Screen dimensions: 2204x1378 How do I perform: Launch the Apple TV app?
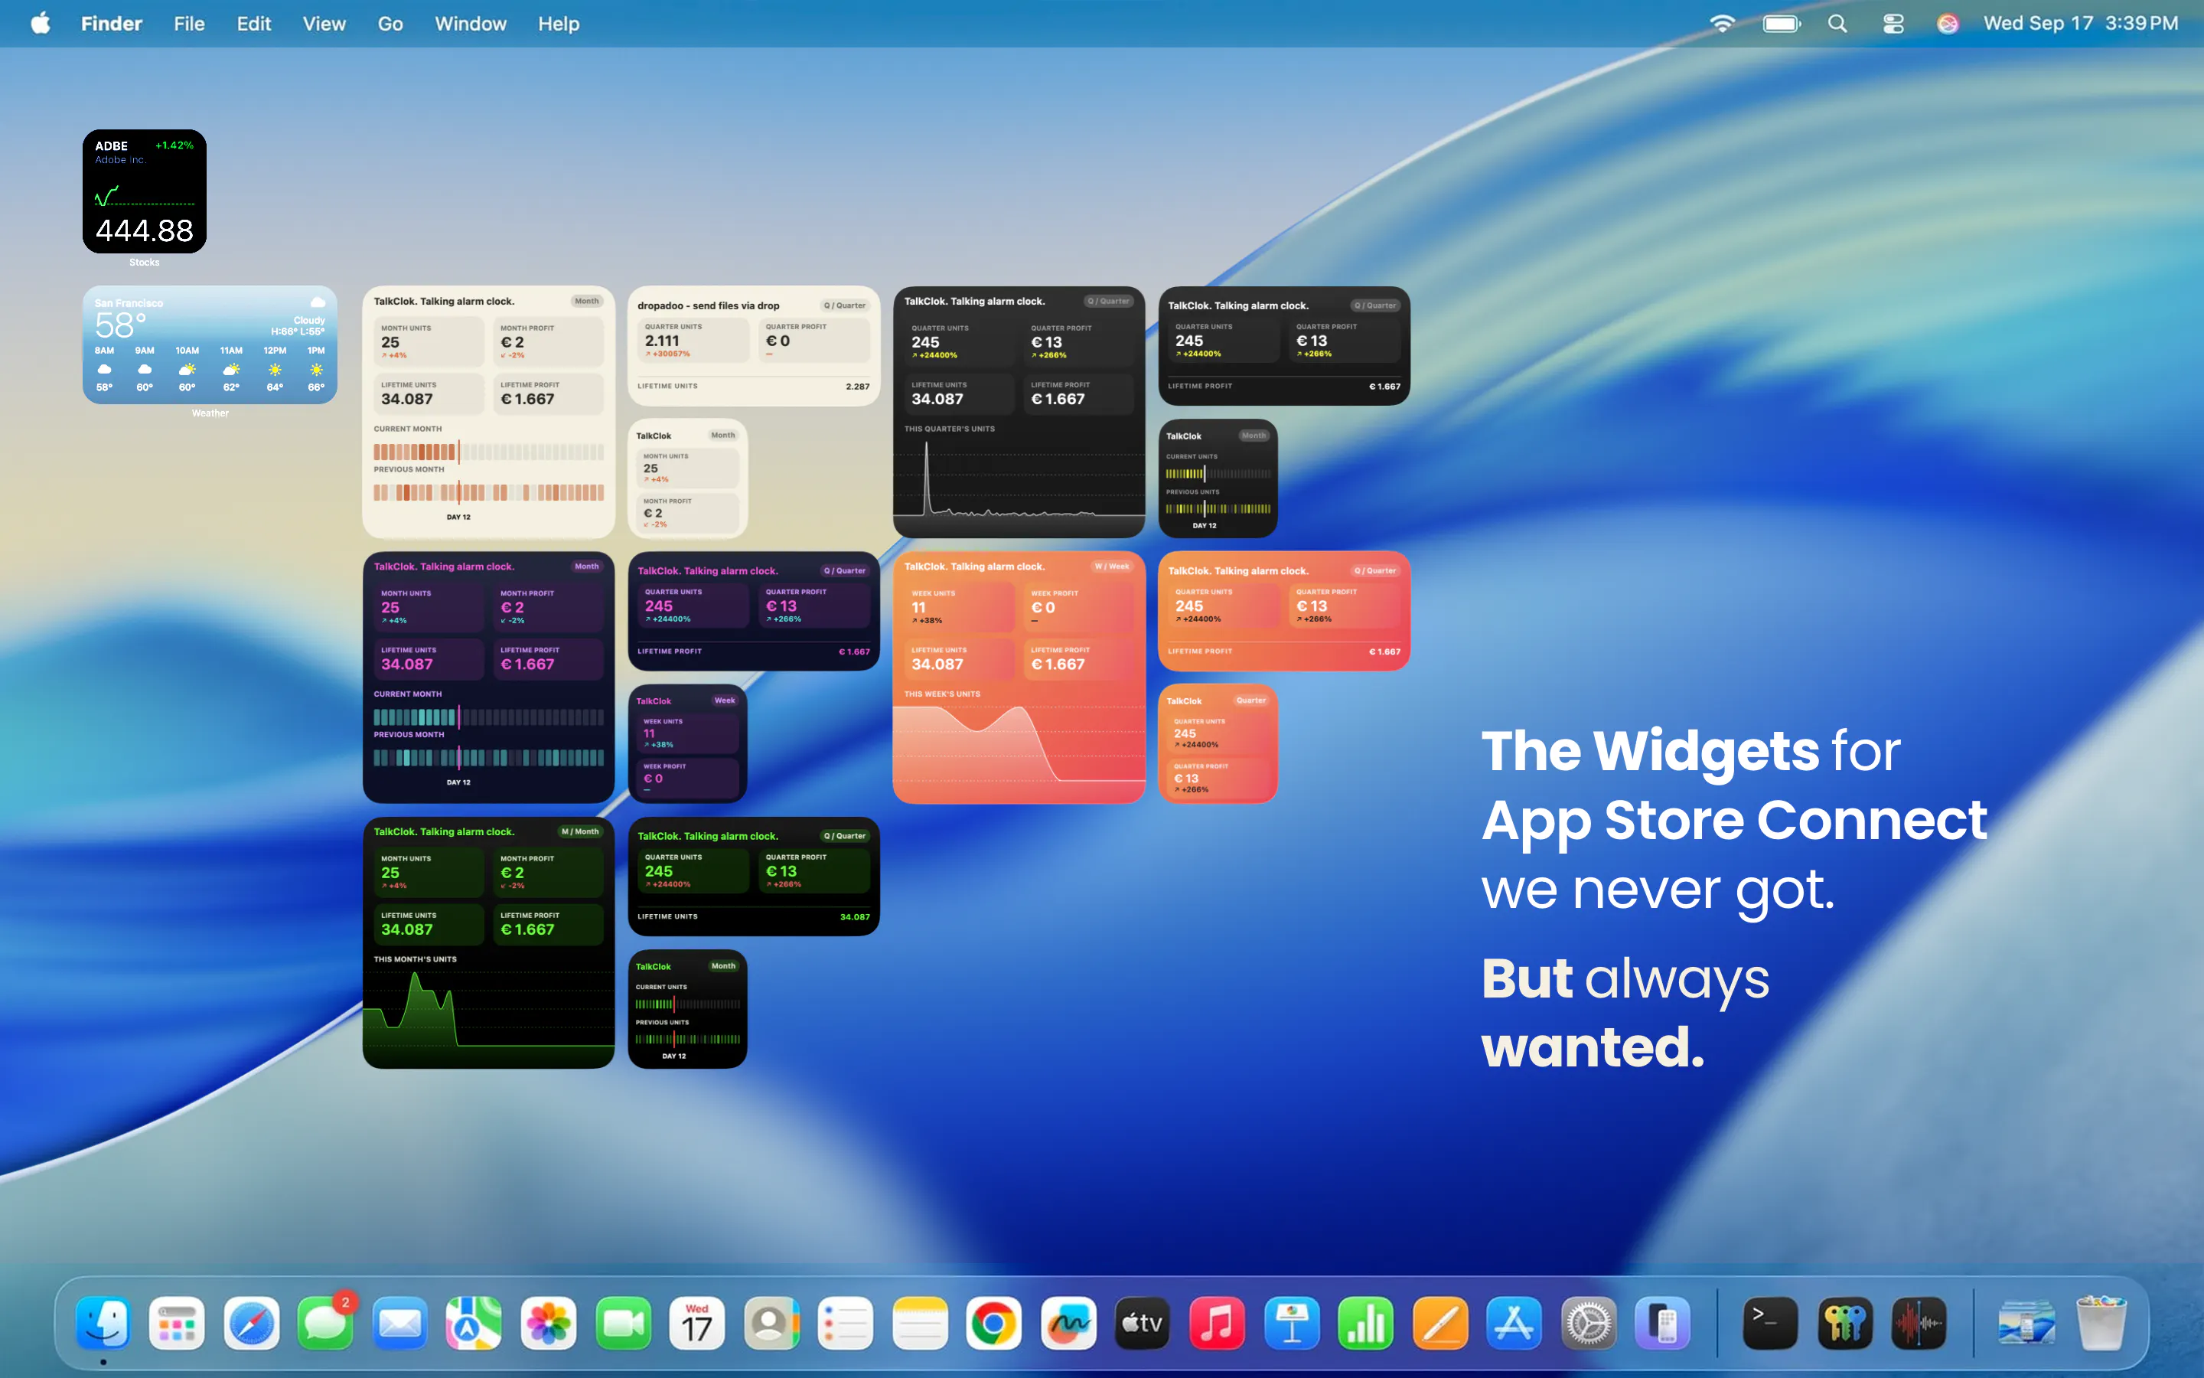[x=1142, y=1322]
